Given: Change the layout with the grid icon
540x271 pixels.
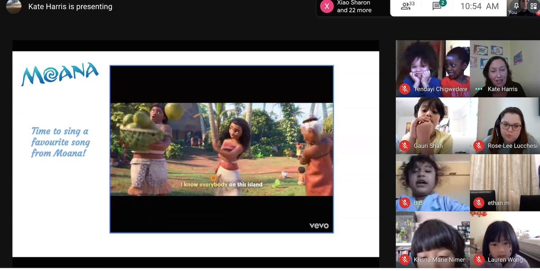Looking at the screenshot, I should pos(534,5).
